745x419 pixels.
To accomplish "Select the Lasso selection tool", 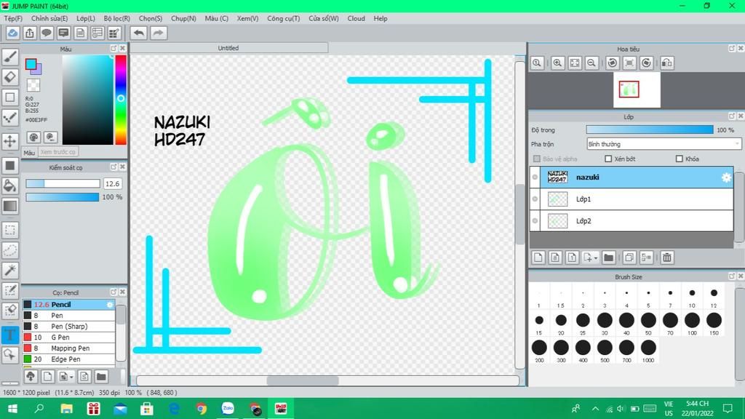I will 10,250.
